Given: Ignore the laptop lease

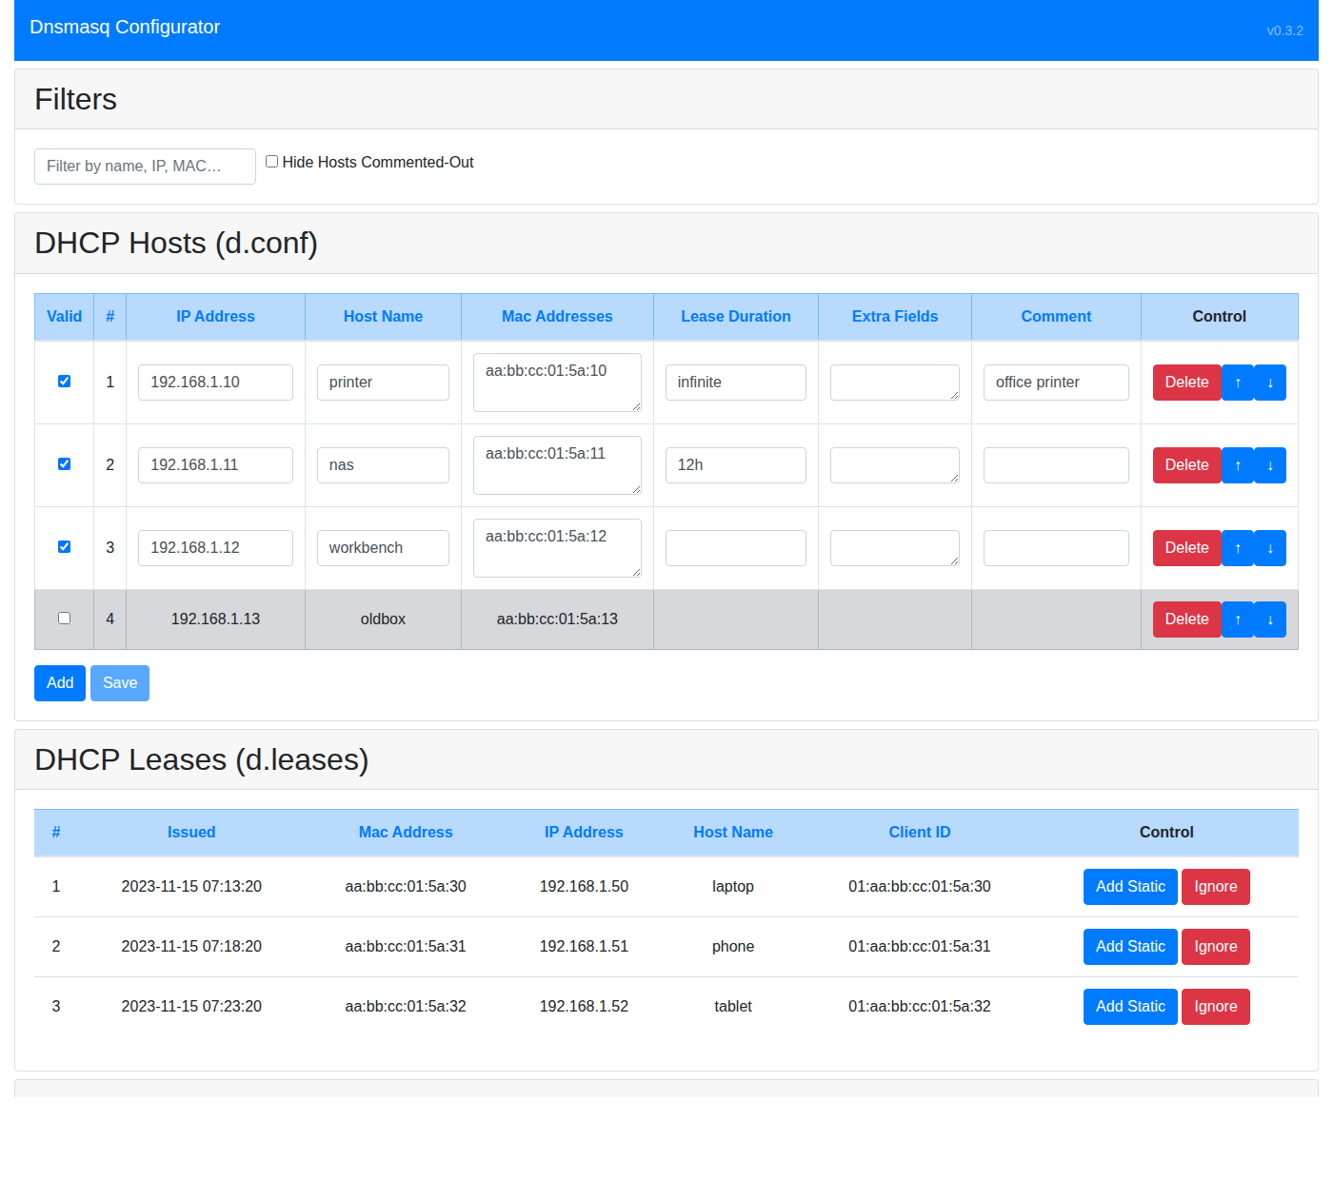Looking at the screenshot, I should coord(1216,887).
